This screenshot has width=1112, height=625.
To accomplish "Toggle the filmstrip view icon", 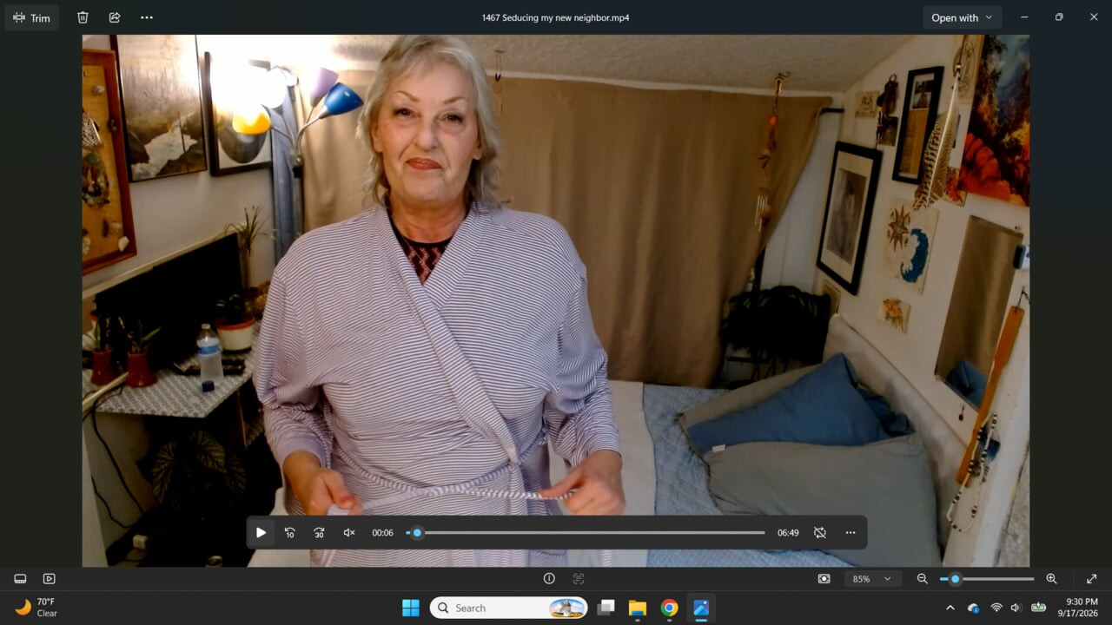I will [x=20, y=579].
